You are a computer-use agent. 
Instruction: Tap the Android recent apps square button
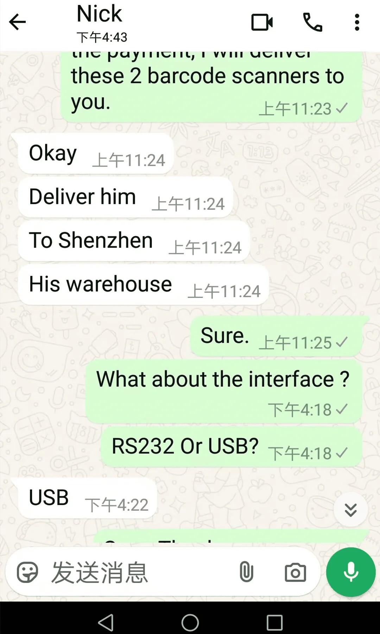pos(274,622)
